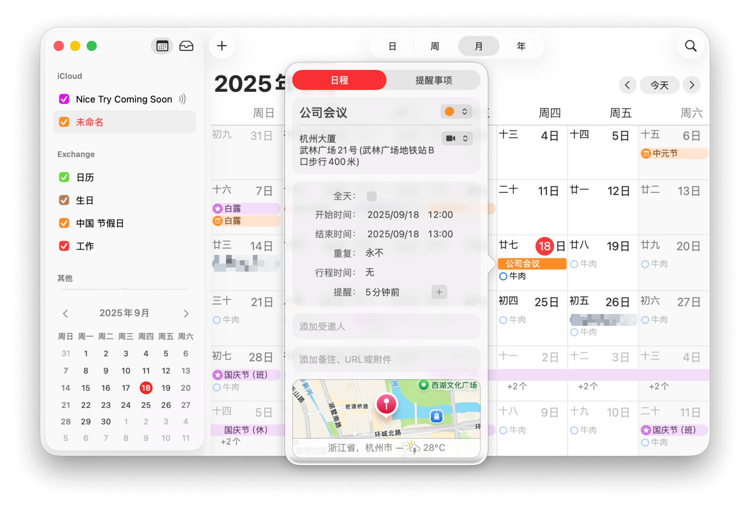Go to previous month in main calendar

pos(627,85)
